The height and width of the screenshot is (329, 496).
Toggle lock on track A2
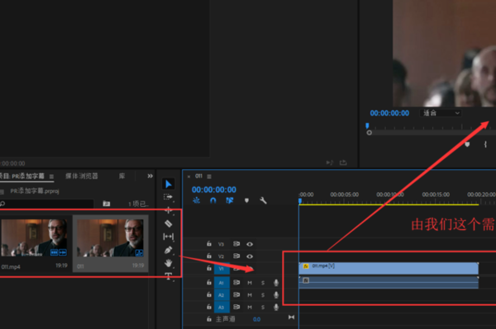point(209,294)
